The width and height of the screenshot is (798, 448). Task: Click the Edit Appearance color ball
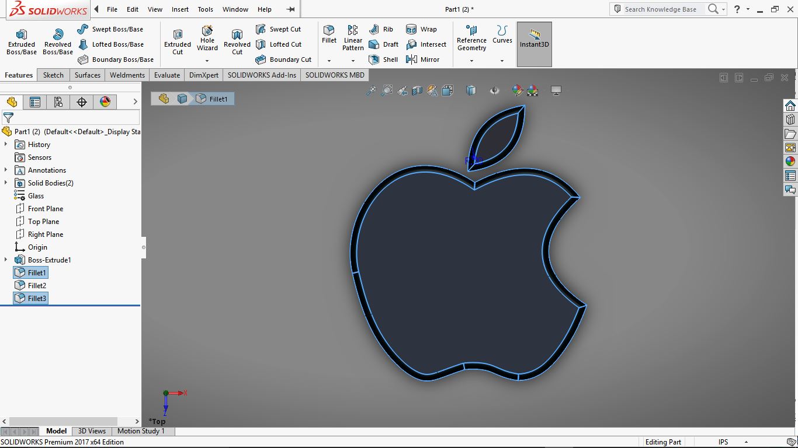point(518,90)
